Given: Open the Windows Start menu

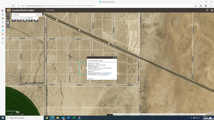Looking at the screenshot, I should (x=3, y=118).
